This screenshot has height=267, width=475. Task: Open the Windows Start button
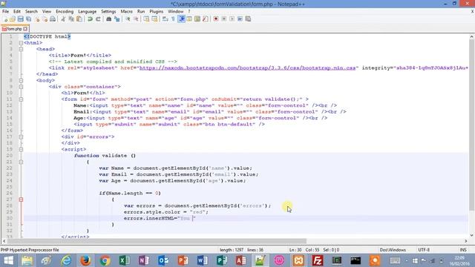point(8,260)
